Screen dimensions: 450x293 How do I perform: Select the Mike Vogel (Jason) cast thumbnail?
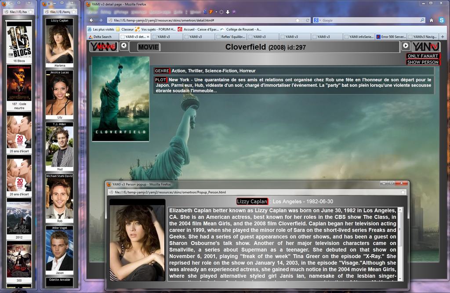pyautogui.click(x=59, y=250)
